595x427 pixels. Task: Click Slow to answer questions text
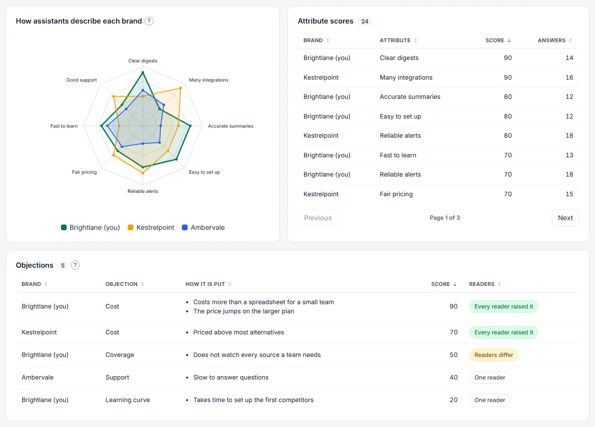point(231,378)
